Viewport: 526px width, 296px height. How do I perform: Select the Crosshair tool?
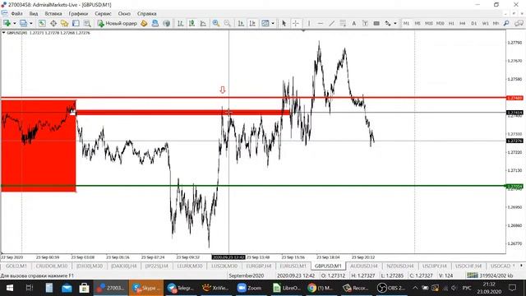tap(296, 23)
